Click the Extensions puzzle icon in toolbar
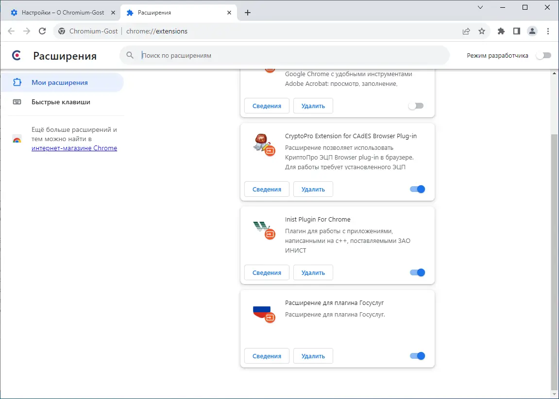This screenshot has width=559, height=399. tap(501, 31)
